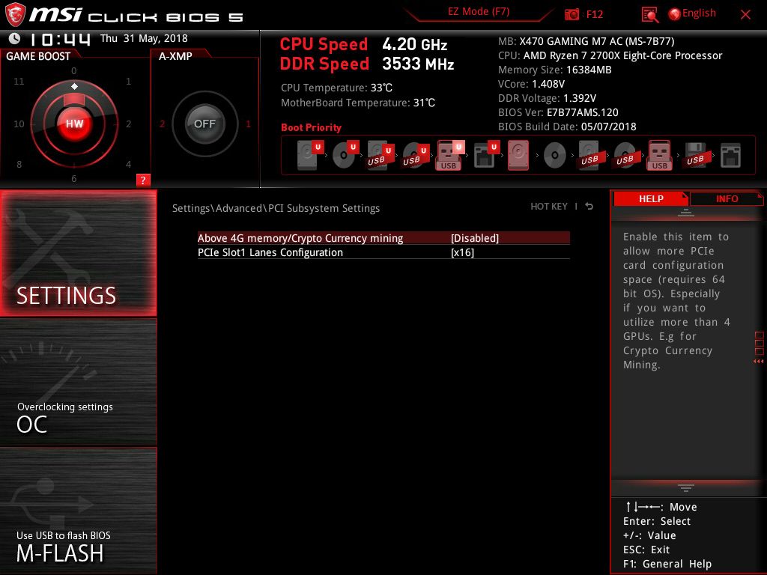Image resolution: width=767 pixels, height=575 pixels.
Task: Go back using the hot key return arrow
Action: pyautogui.click(x=589, y=207)
